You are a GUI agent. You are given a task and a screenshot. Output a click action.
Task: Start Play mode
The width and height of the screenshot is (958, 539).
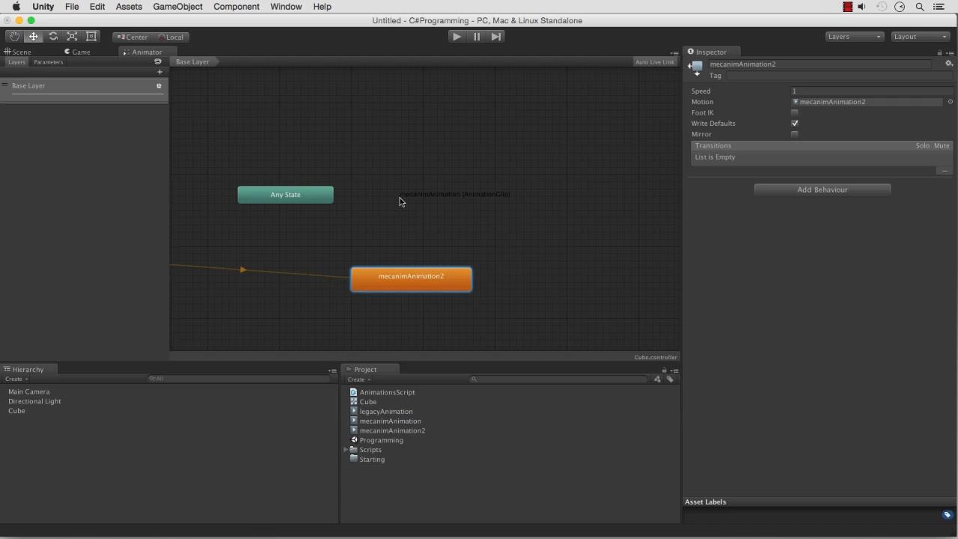pos(457,36)
